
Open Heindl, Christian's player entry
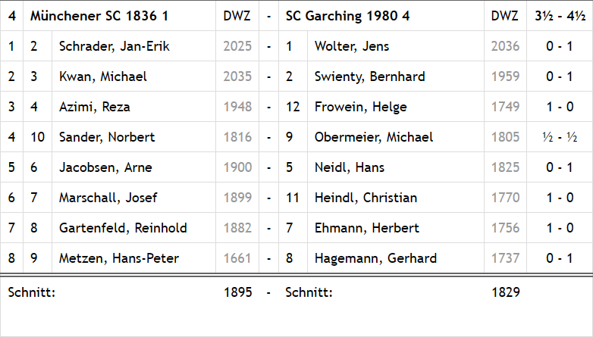(366, 198)
